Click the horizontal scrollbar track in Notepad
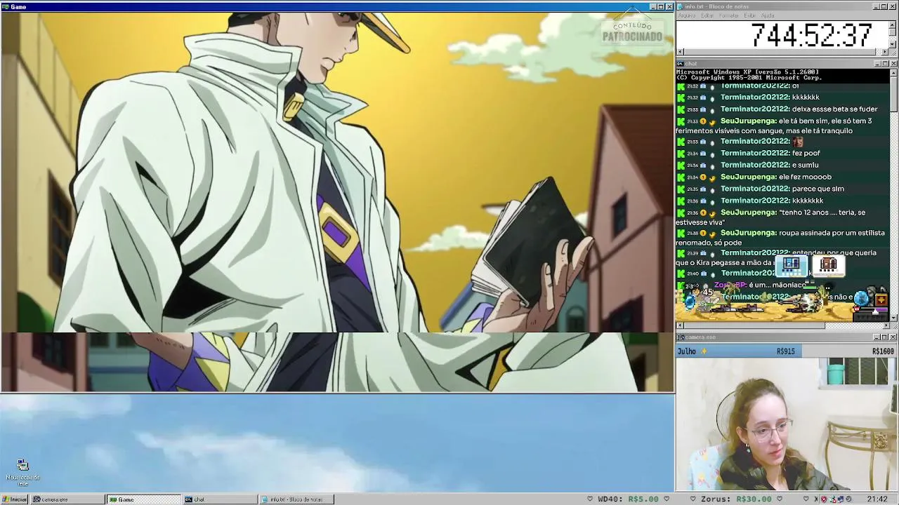 782,52
